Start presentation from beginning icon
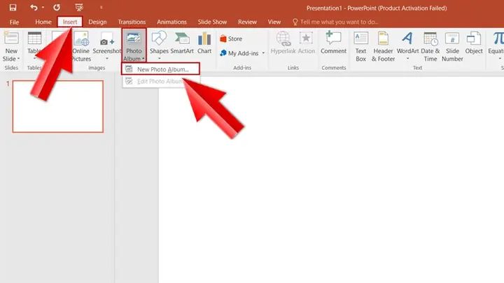The image size is (504, 283). click(x=79, y=8)
